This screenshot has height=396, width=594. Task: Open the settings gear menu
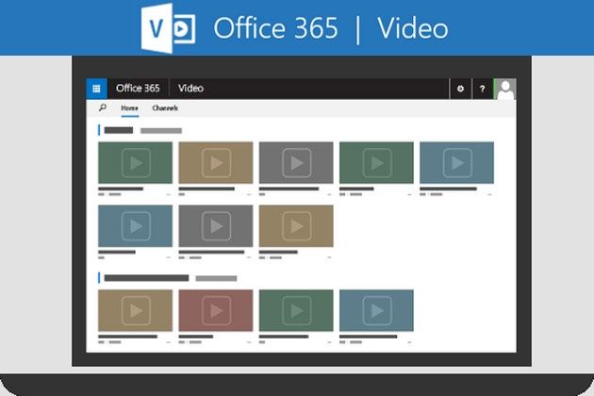click(460, 89)
